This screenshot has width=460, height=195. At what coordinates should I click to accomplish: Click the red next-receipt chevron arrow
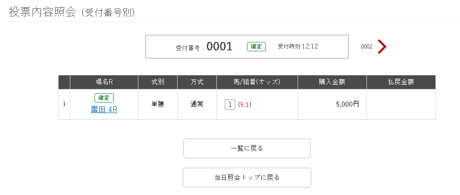(x=382, y=47)
